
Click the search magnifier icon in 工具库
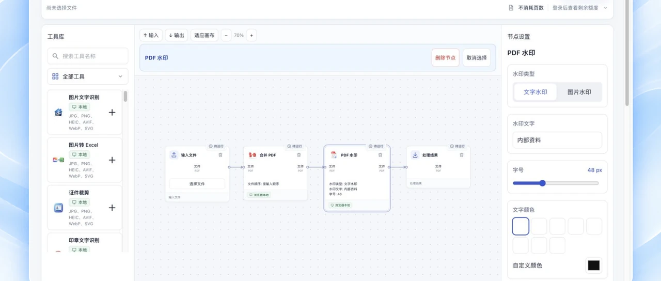coord(55,56)
